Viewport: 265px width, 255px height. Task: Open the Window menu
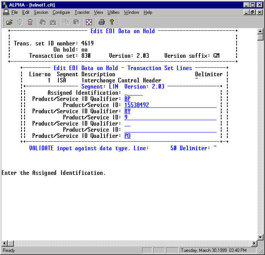click(131, 12)
